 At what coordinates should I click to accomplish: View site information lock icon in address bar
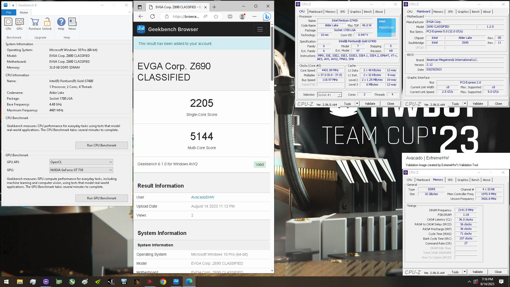(167, 16)
